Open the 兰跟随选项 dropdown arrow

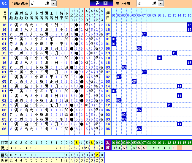(x=54, y=3)
